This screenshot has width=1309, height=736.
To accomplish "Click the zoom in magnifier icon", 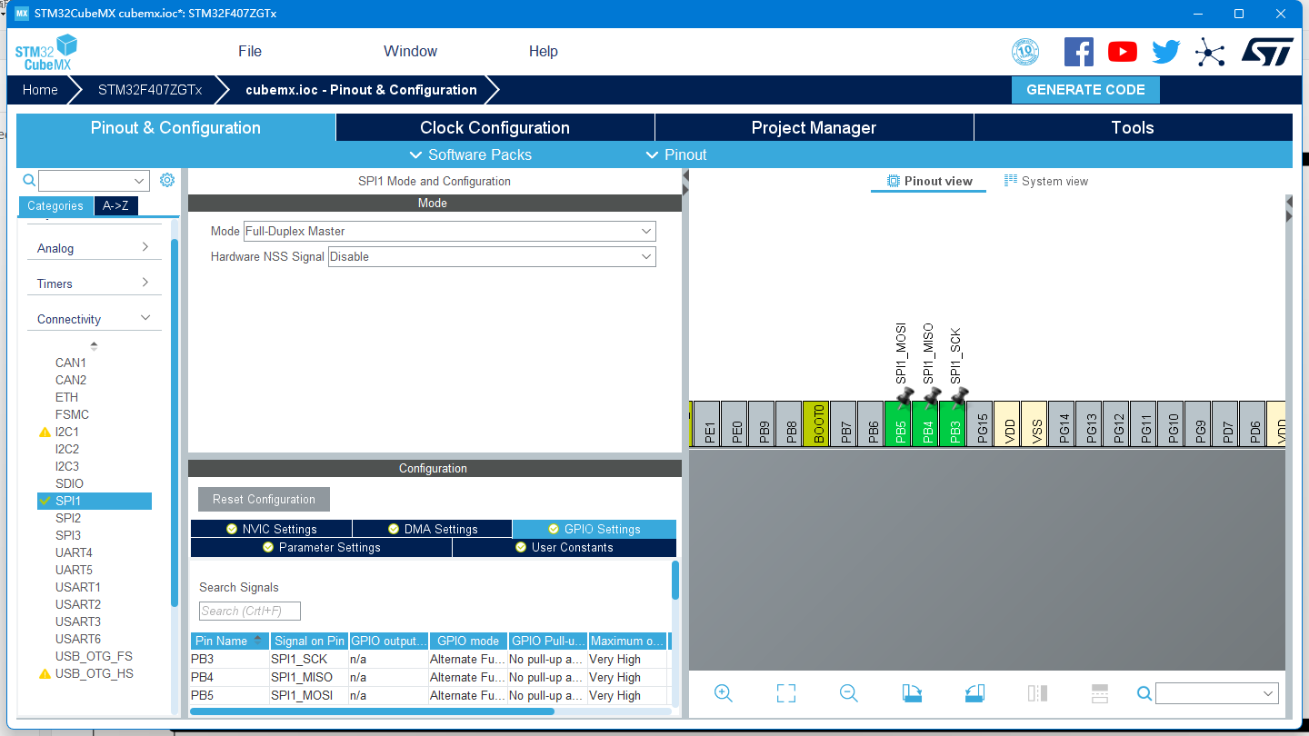I will click(x=724, y=693).
